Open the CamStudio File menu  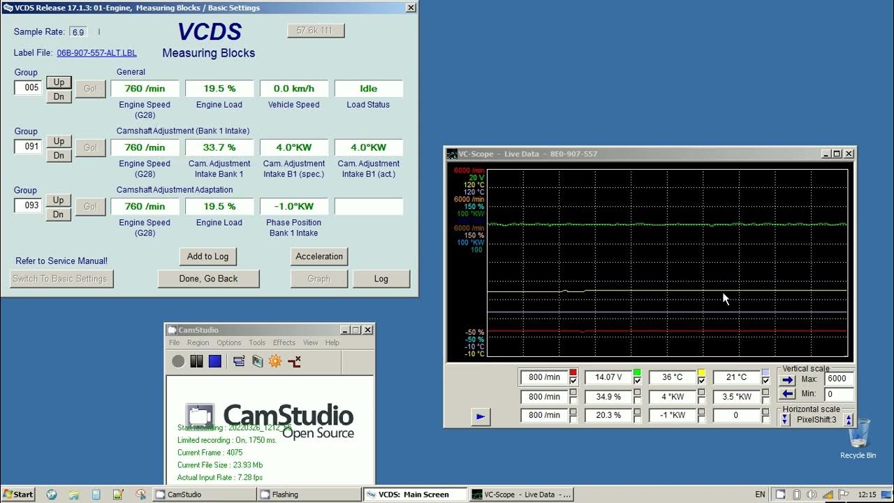tap(174, 342)
